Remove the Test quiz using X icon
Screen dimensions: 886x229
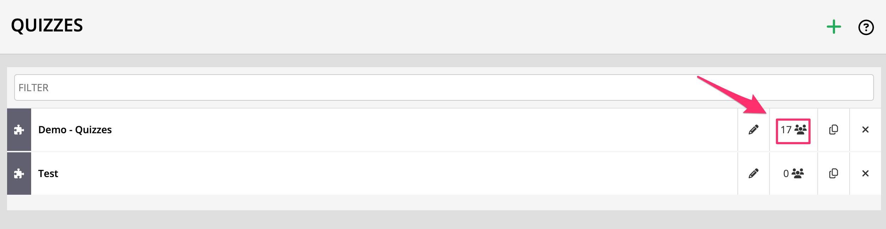(x=865, y=174)
